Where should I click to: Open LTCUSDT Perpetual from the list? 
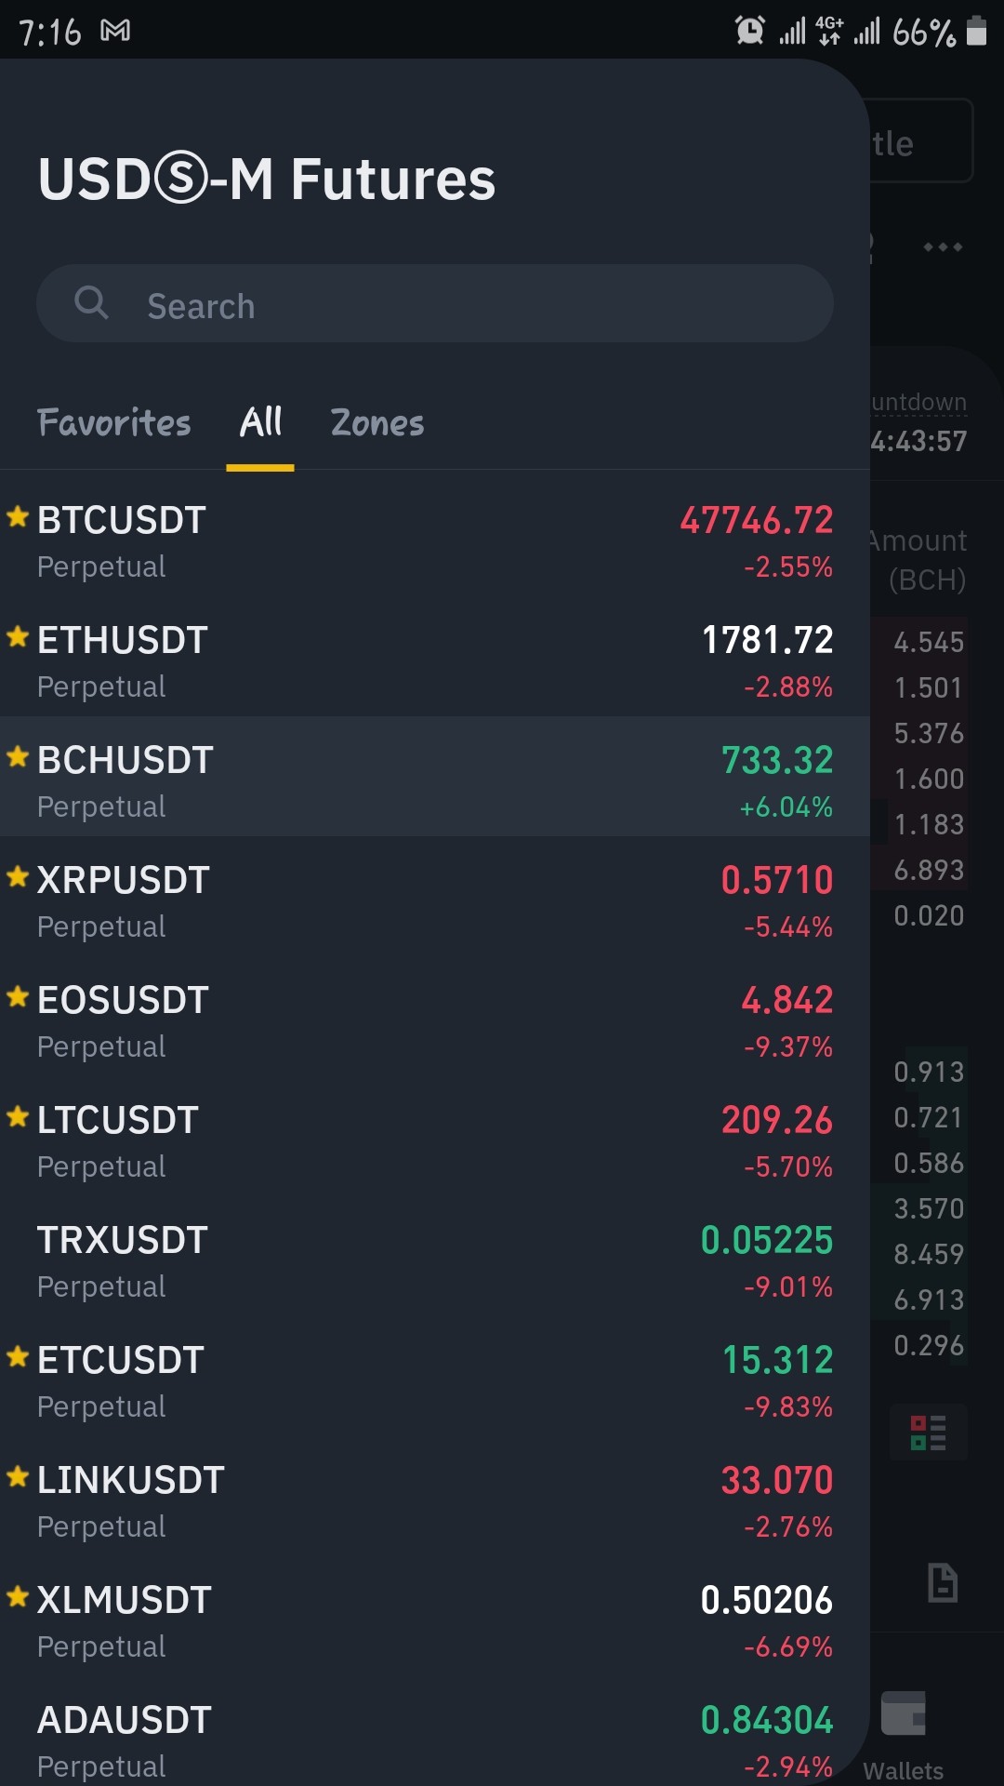coord(435,1142)
